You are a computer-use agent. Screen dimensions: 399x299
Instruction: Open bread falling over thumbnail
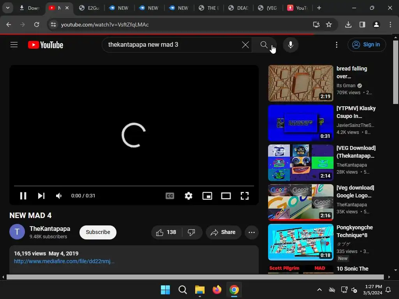pos(300,83)
